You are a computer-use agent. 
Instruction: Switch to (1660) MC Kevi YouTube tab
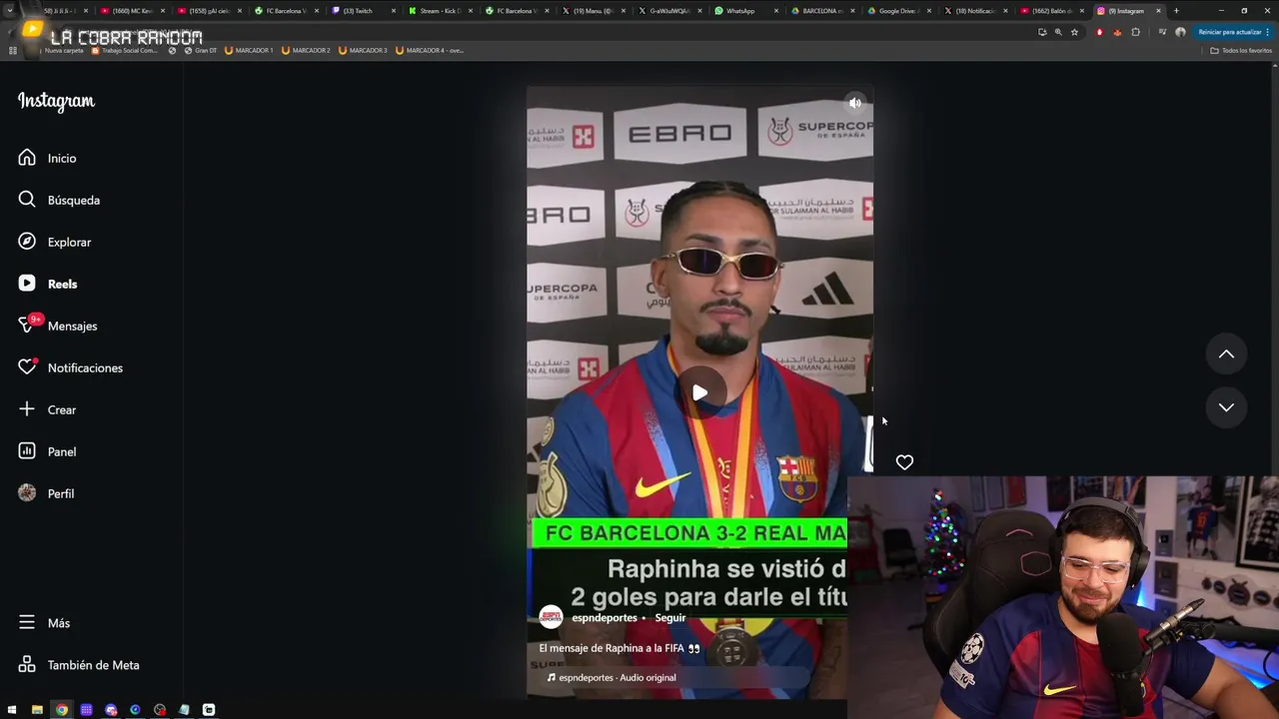pyautogui.click(x=132, y=11)
